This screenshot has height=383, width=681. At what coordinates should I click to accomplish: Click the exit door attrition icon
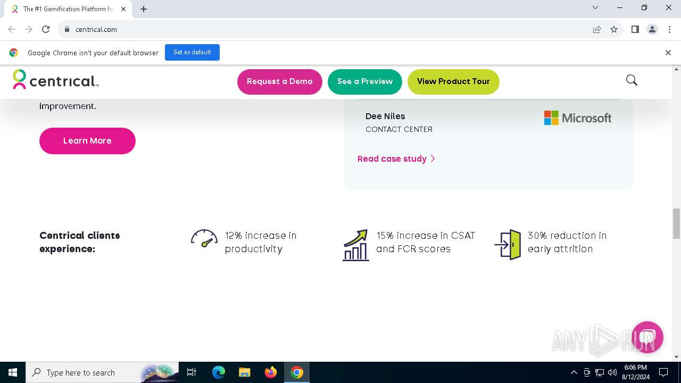(x=508, y=245)
